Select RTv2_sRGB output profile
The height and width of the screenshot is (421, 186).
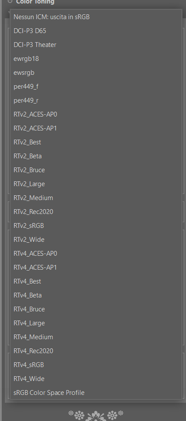(96, 226)
